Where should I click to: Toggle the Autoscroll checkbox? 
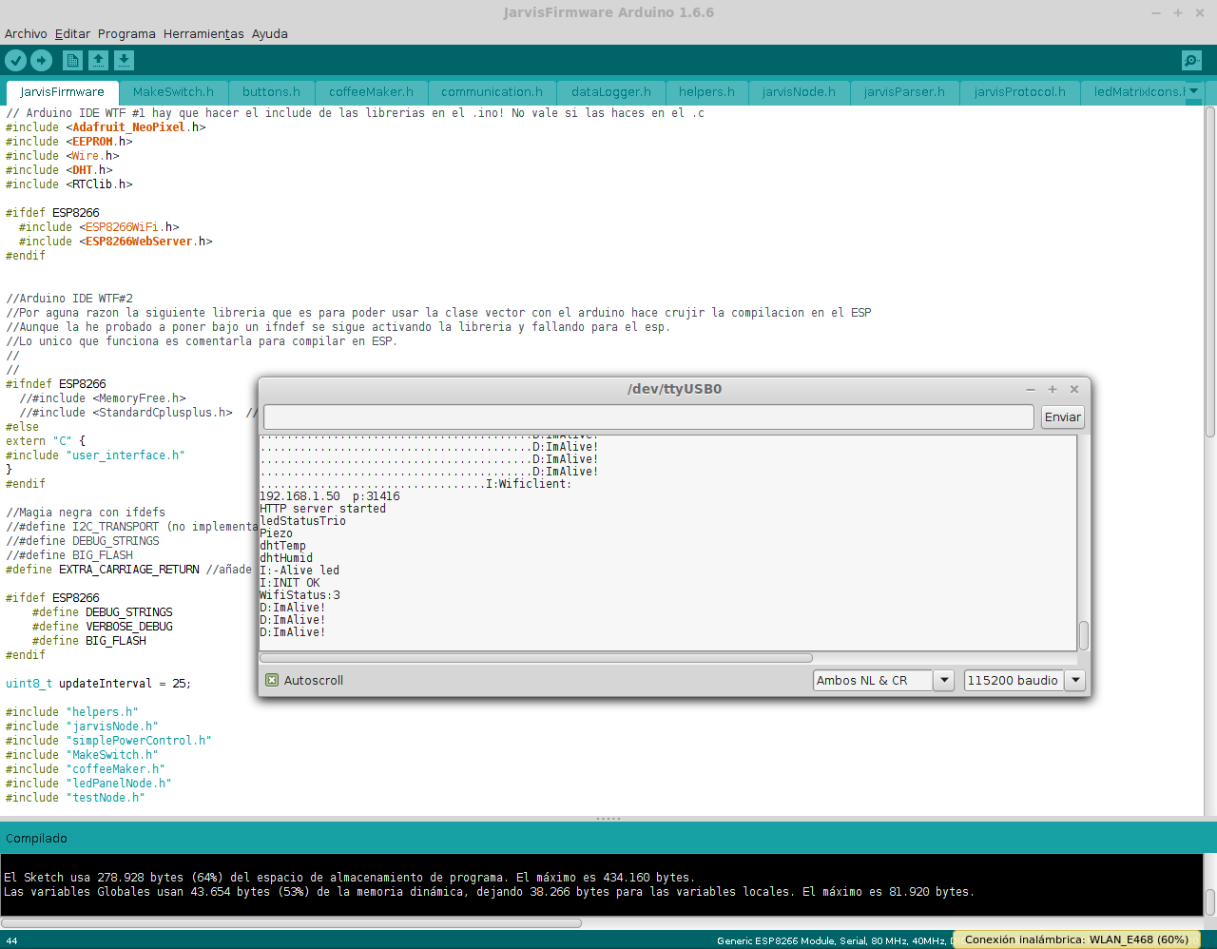click(x=272, y=680)
